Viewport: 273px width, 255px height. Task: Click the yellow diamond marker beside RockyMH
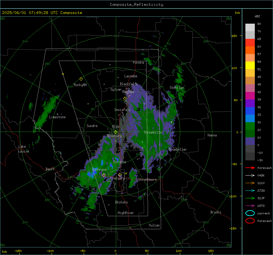tap(81, 79)
